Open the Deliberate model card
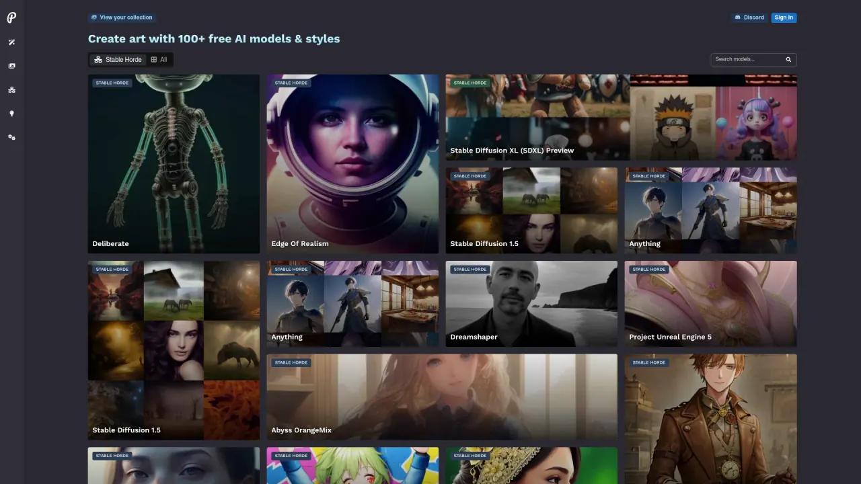861x484 pixels. (174, 164)
